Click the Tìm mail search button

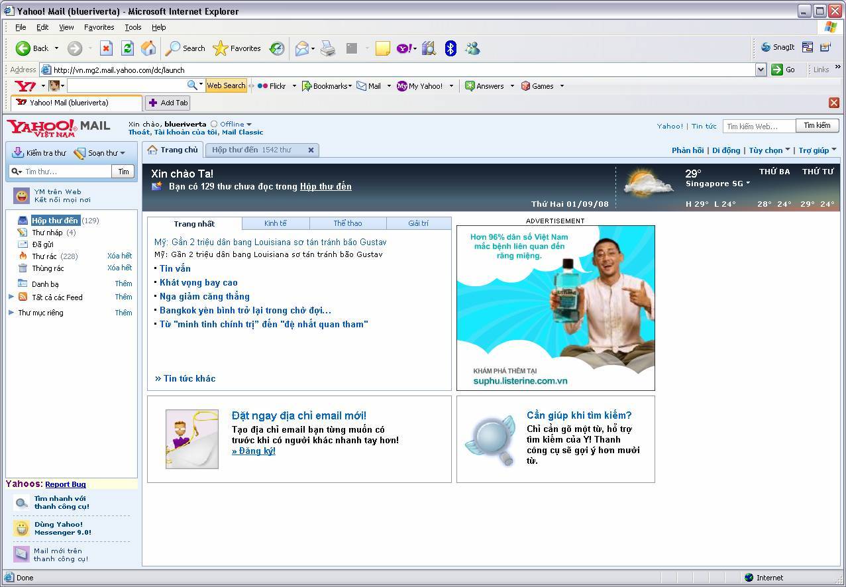(124, 172)
